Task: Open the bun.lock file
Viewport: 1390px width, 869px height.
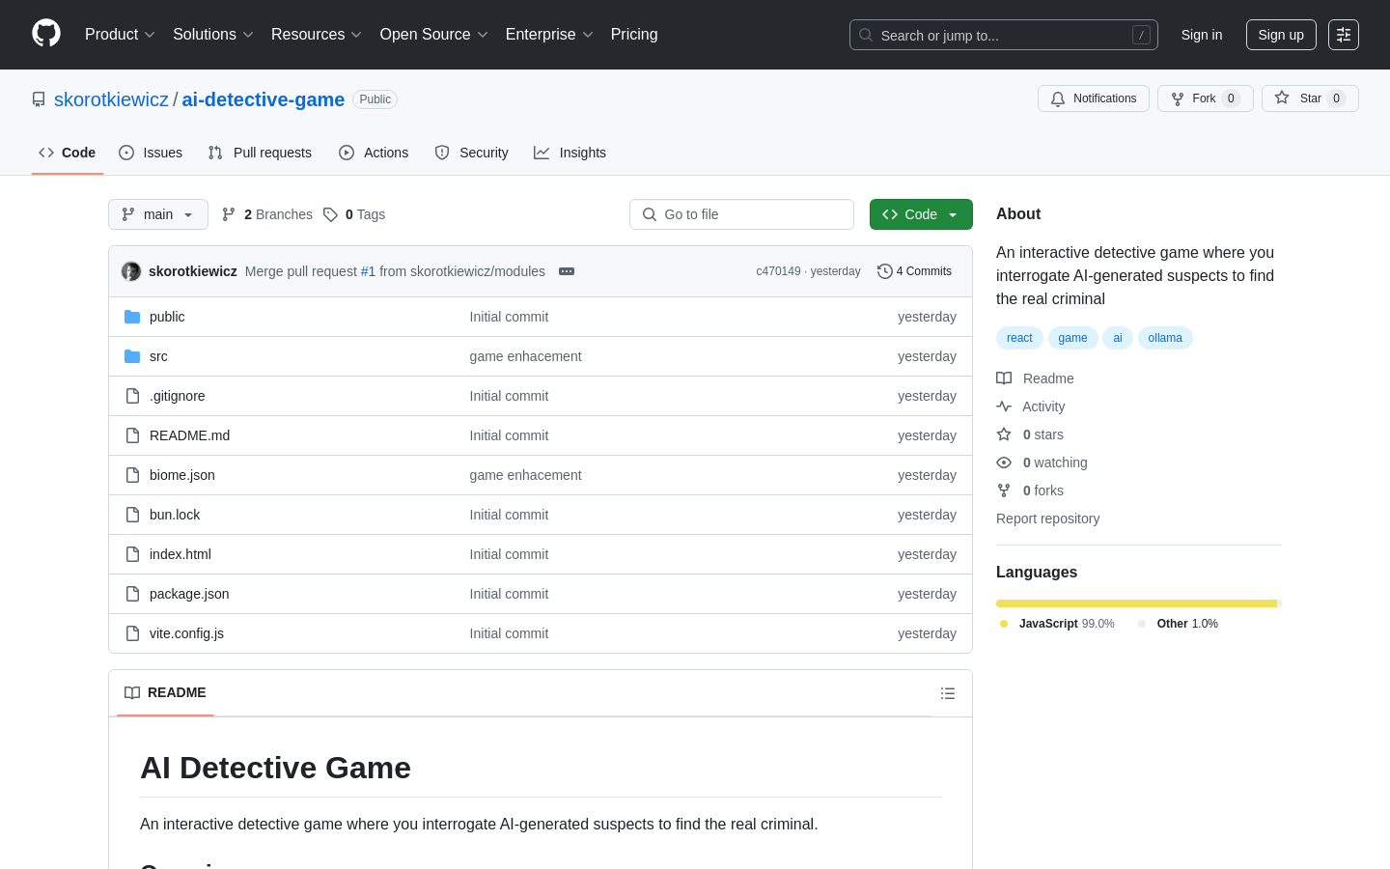Action: click(175, 515)
